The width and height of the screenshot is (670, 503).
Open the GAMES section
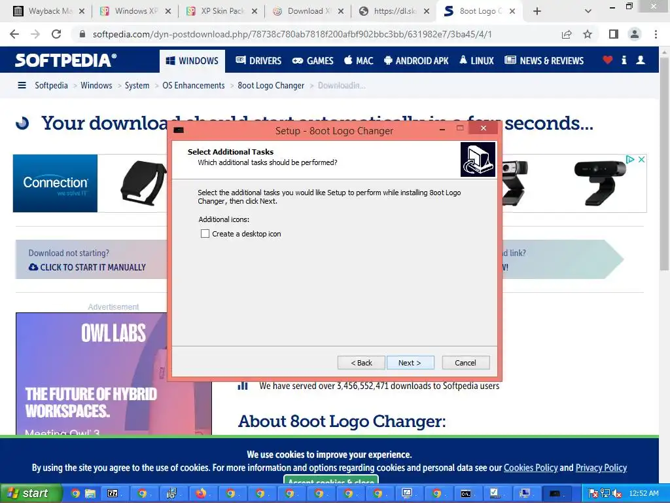click(x=313, y=61)
